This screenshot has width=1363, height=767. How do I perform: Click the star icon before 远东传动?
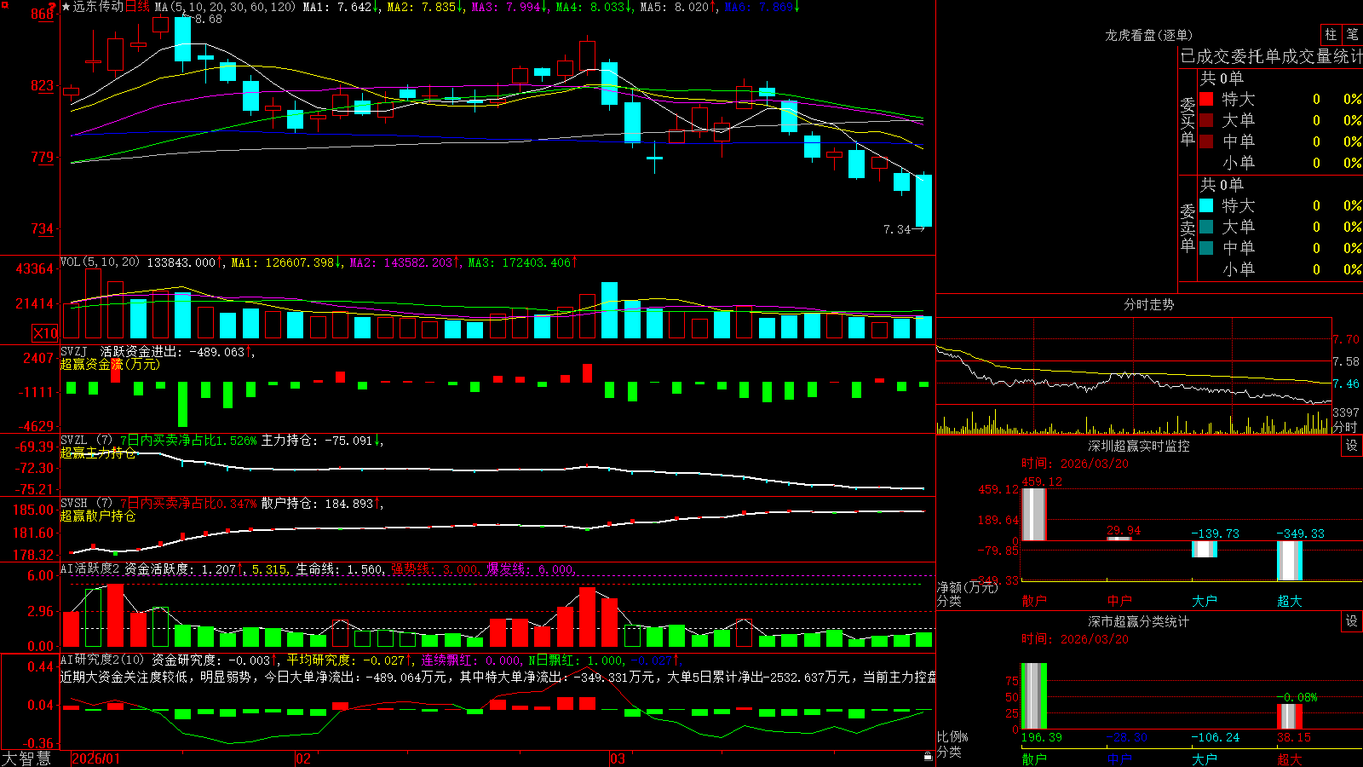66,7
